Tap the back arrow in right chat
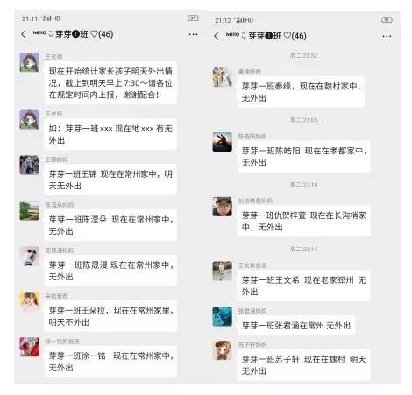The height and width of the screenshot is (395, 412). (217, 36)
